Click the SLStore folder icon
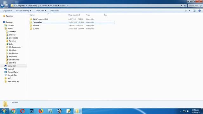This screenshot has width=203, height=114. tap(31, 28)
